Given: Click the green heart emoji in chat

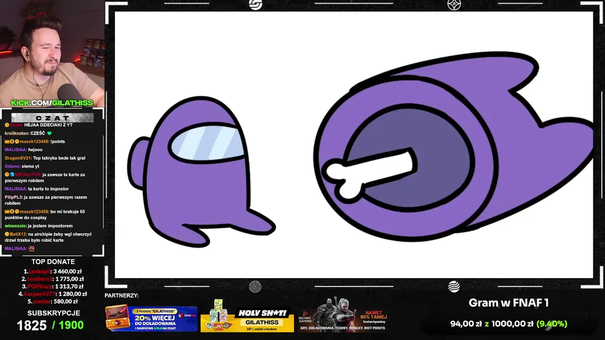Looking at the screenshot, I should click(x=49, y=133).
